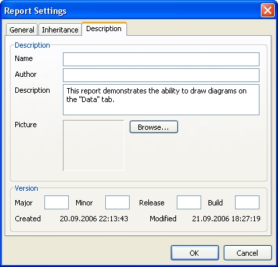Viewport: 278px width, 267px height.
Task: Click the Picture field label
Action: [26, 125]
